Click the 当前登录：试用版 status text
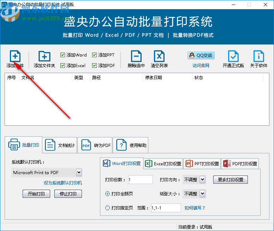This screenshot has height=231, width=274. click(x=195, y=227)
